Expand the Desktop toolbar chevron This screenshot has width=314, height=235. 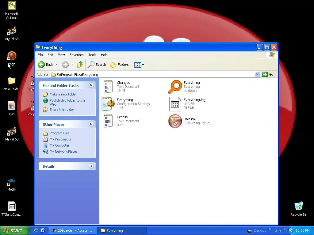(x=270, y=229)
